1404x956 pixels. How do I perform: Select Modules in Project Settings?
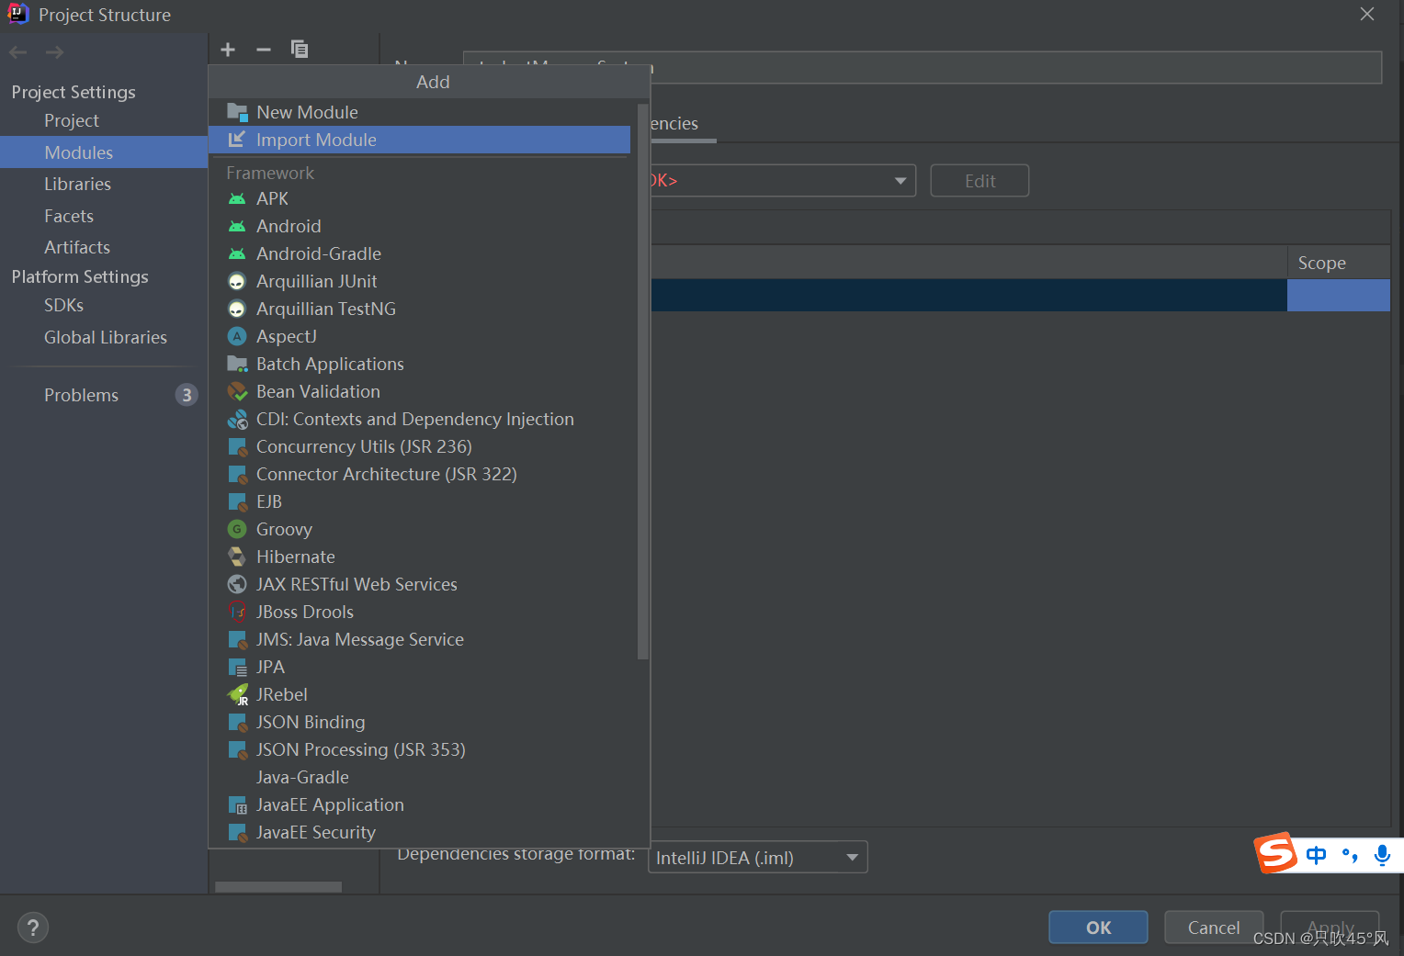[x=104, y=152]
